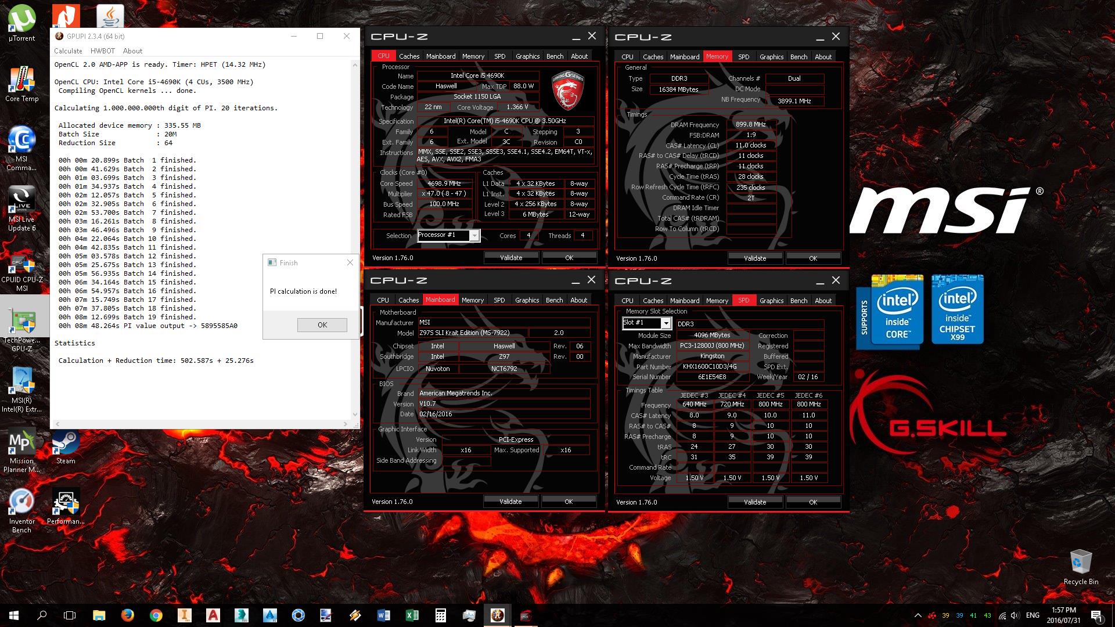1115x627 pixels.
Task: Switch to CPU-Z via its taskbar icon
Action: (x=526, y=615)
